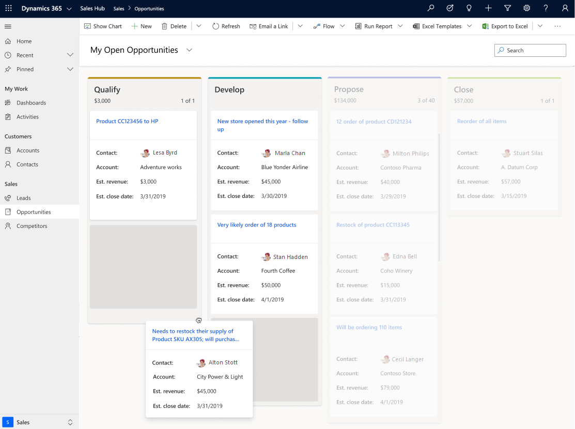Image resolution: width=575 pixels, height=429 pixels.
Task: Expand the Pinned section in sidebar
Action: (x=70, y=69)
